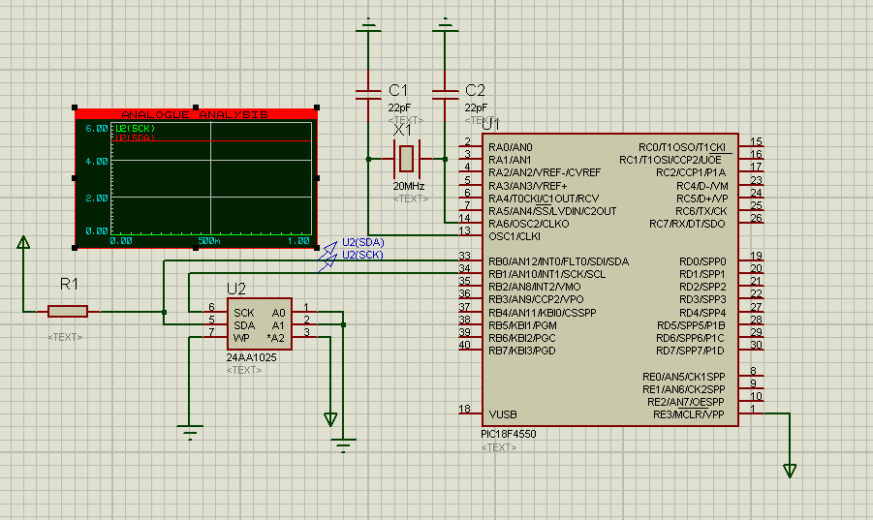Click the junction dot left of crystal X1
This screenshot has width=873, height=520.
(368, 159)
